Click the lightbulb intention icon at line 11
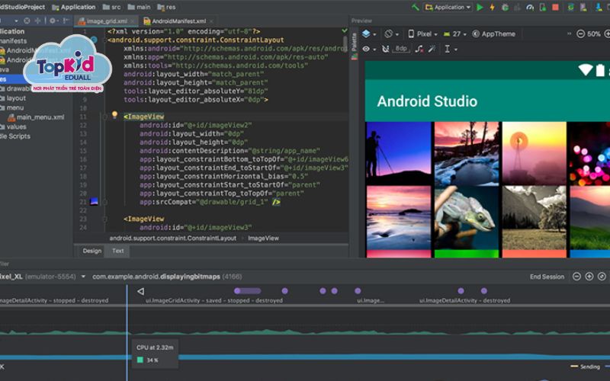The width and height of the screenshot is (610, 381). coord(114,114)
